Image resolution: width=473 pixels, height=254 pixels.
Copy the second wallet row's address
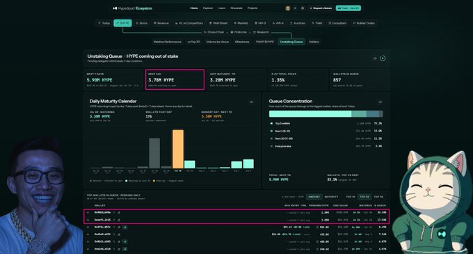pos(114,220)
